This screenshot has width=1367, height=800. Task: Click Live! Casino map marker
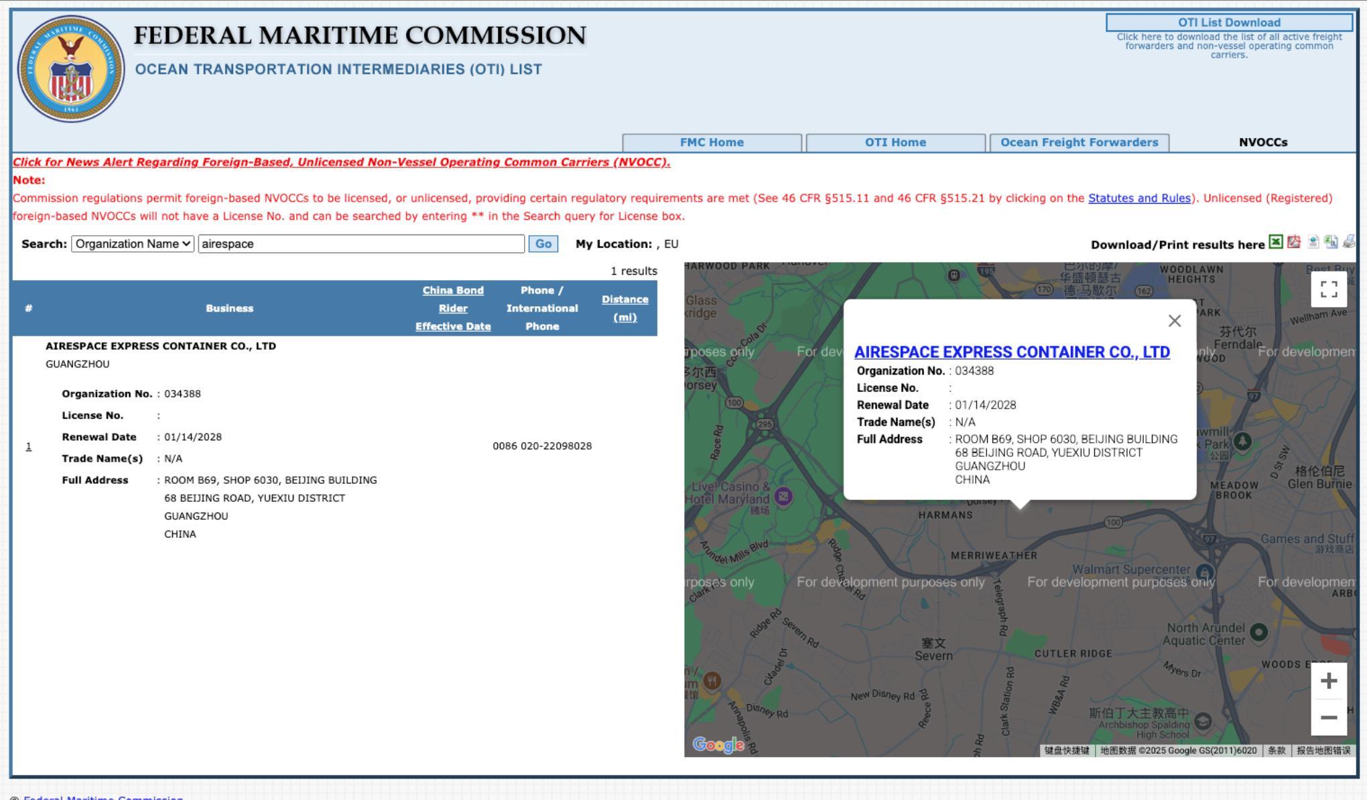click(783, 496)
